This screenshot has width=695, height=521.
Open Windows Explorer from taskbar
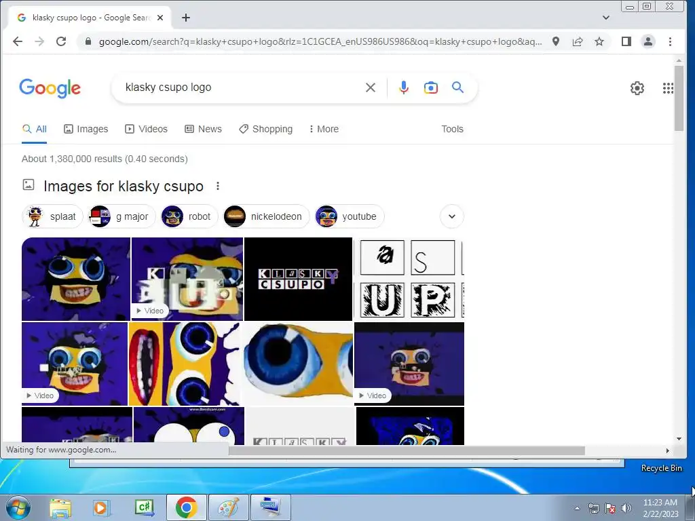pos(60,507)
